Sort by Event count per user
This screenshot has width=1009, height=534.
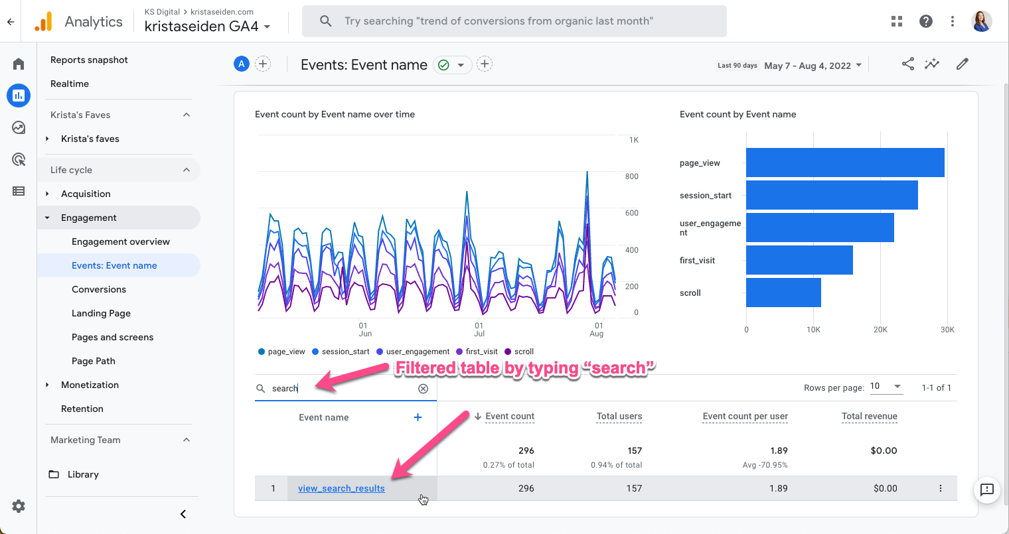click(745, 417)
